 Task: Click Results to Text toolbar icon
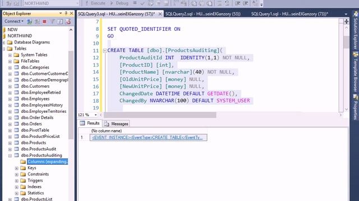[194, 3]
